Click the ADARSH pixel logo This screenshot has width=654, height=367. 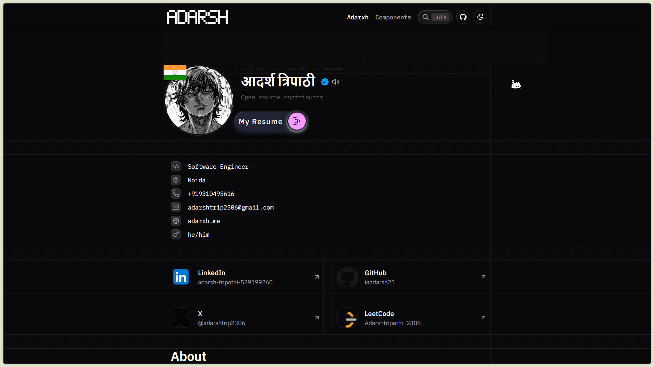pyautogui.click(x=197, y=17)
